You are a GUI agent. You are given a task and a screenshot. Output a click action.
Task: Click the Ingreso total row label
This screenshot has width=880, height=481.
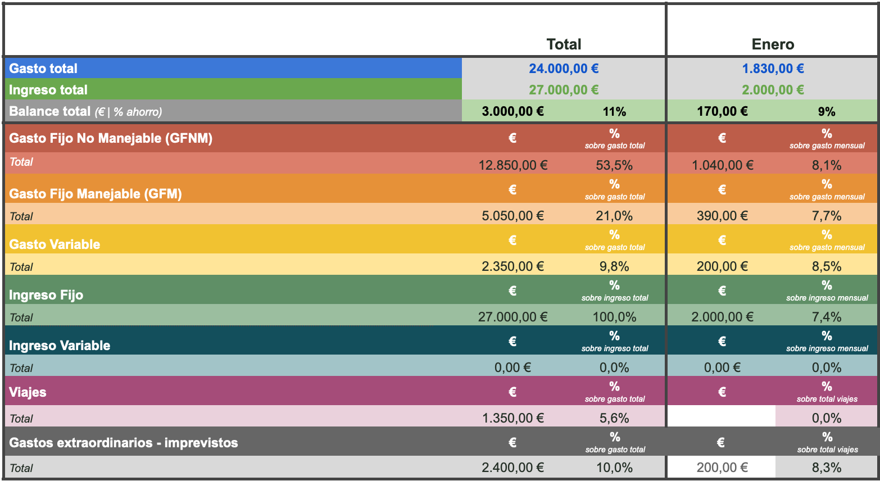click(48, 90)
